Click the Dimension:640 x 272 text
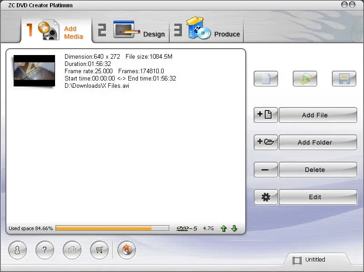The image size is (364, 272). [x=92, y=56]
